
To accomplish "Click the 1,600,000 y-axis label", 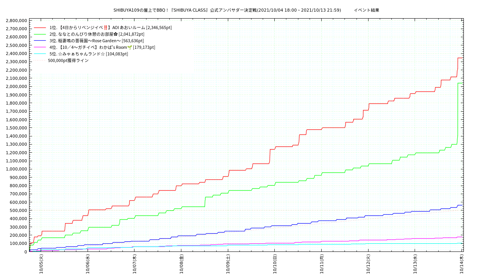I will (17, 120).
